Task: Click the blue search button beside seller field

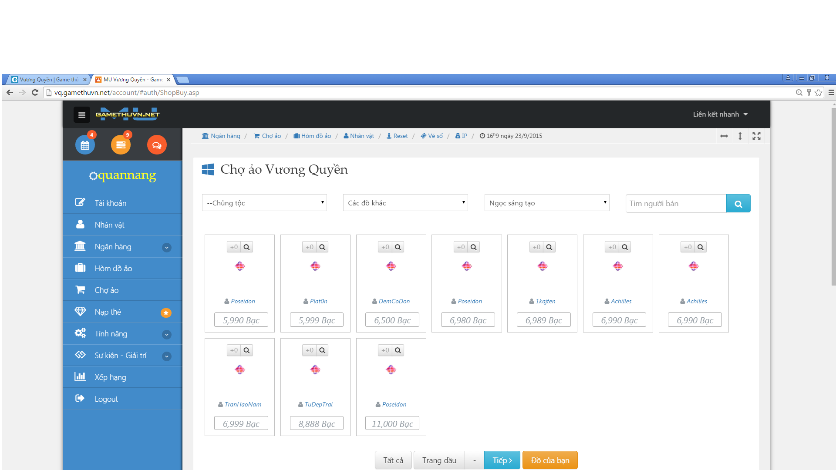Action: click(738, 204)
